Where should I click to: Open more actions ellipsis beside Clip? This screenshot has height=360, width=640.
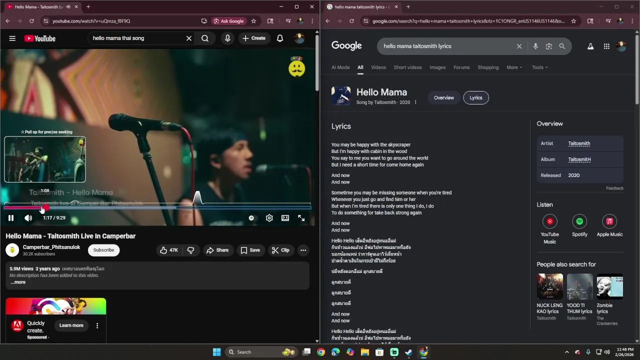tap(303, 250)
